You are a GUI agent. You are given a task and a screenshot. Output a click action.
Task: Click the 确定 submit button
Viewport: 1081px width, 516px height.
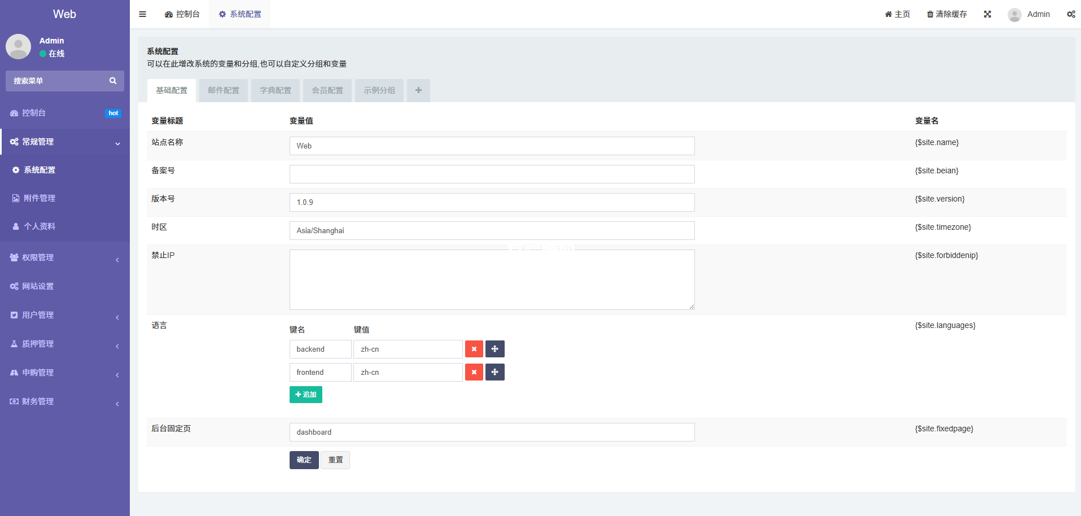point(304,460)
